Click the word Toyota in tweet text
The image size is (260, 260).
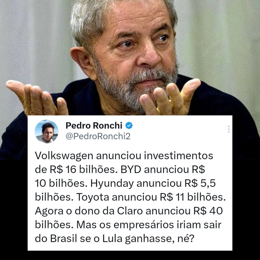(93, 197)
